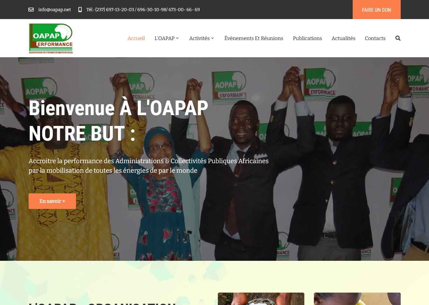Click the Tél phone numbers text
The width and height of the screenshot is (429, 305).
(x=143, y=10)
